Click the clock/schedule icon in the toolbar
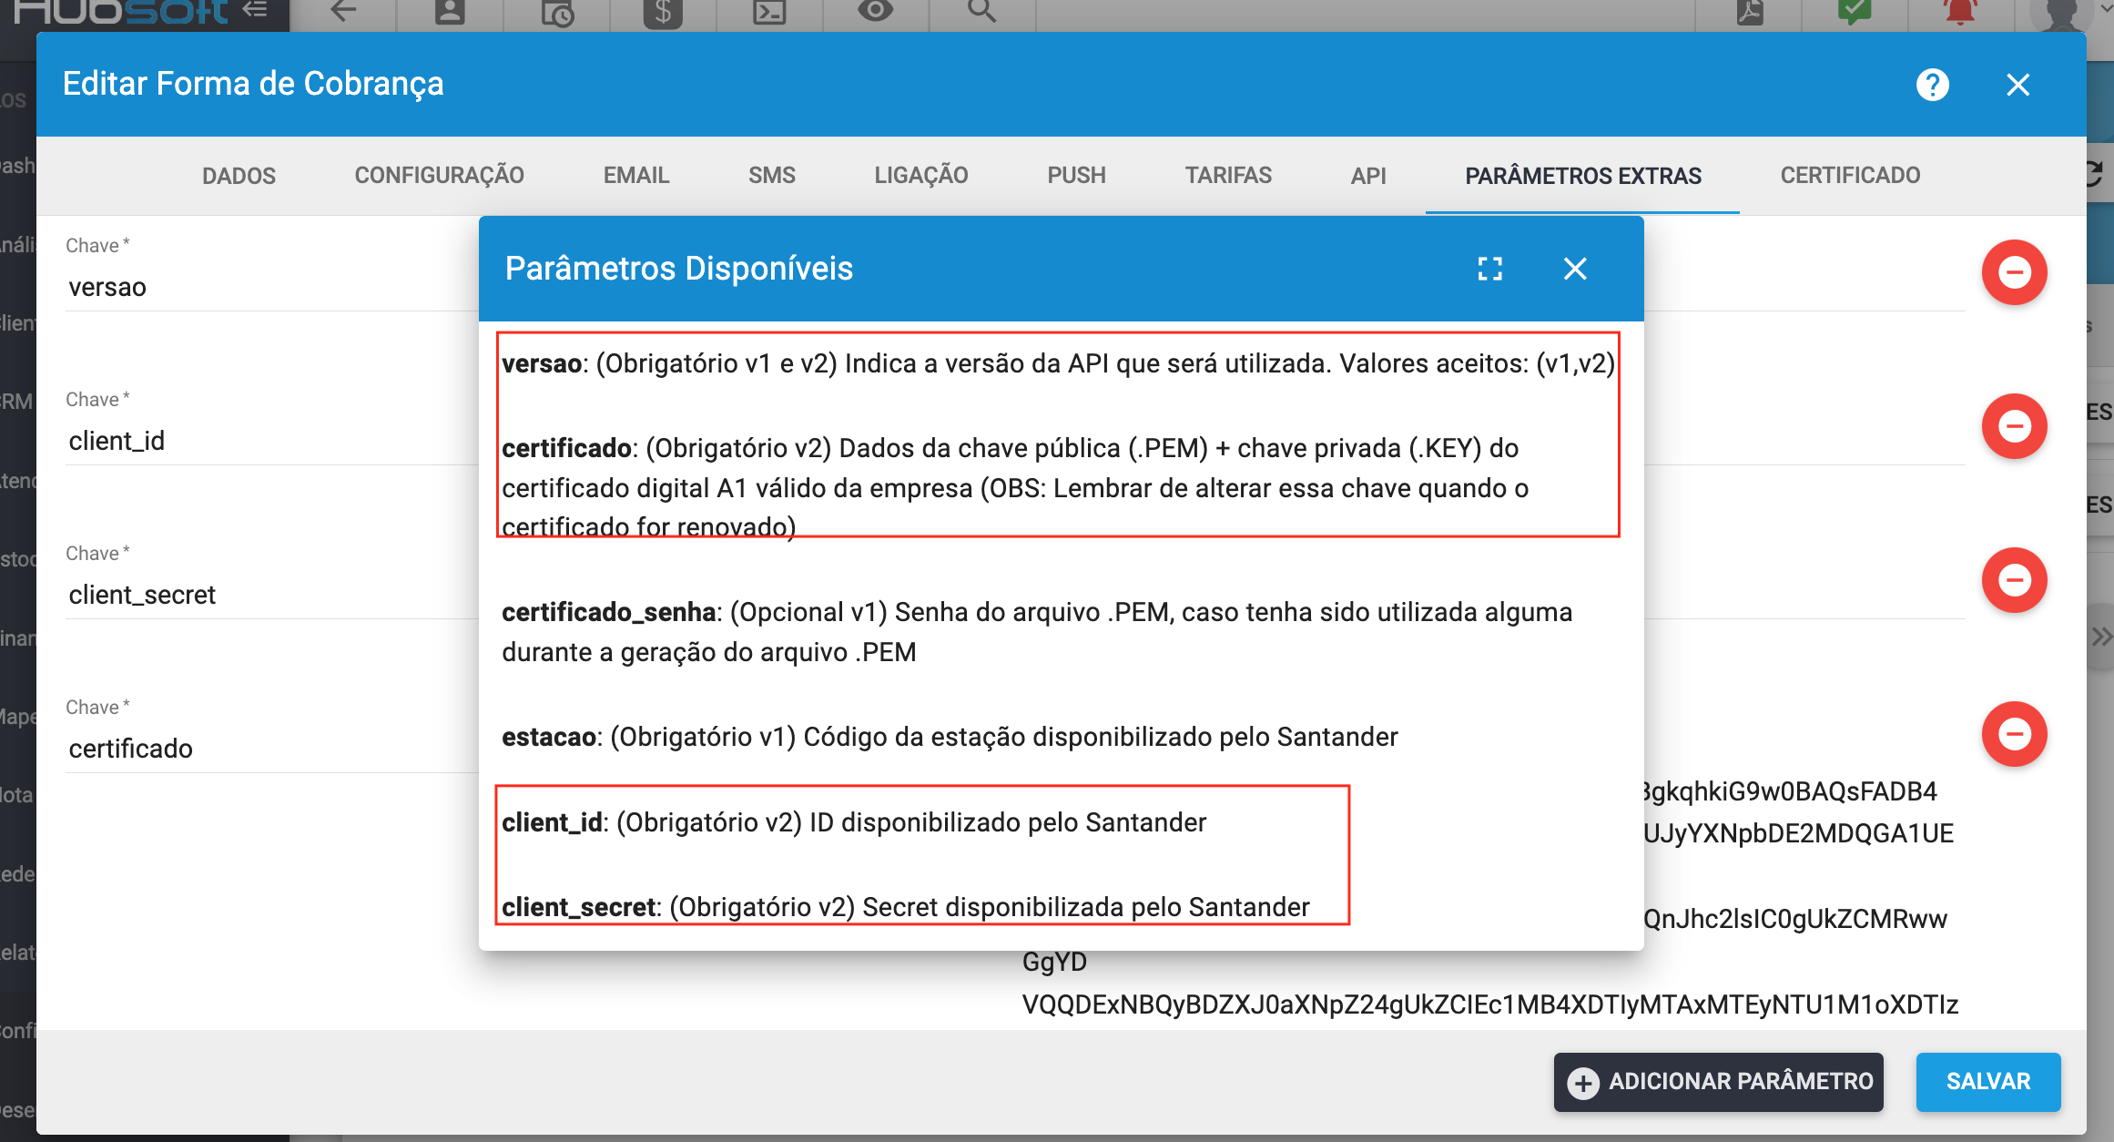 (x=556, y=13)
